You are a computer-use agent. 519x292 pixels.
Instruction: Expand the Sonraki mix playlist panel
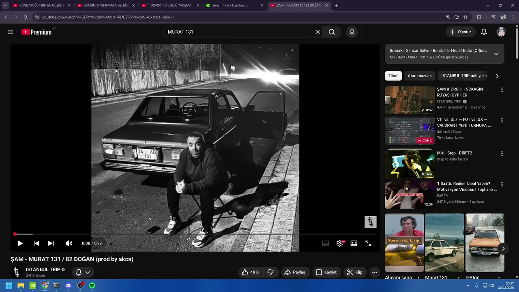496,54
